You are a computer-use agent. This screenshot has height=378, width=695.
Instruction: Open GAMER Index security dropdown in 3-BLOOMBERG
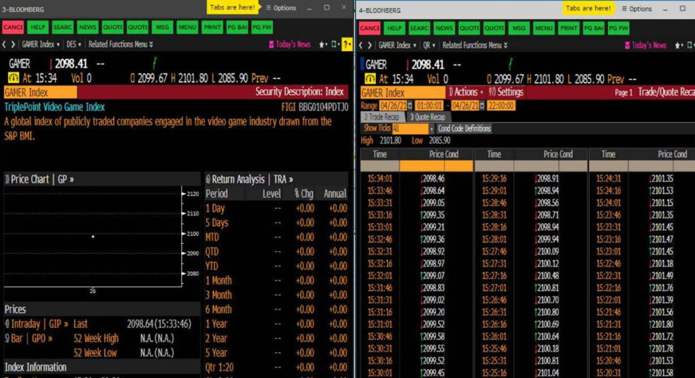41,44
